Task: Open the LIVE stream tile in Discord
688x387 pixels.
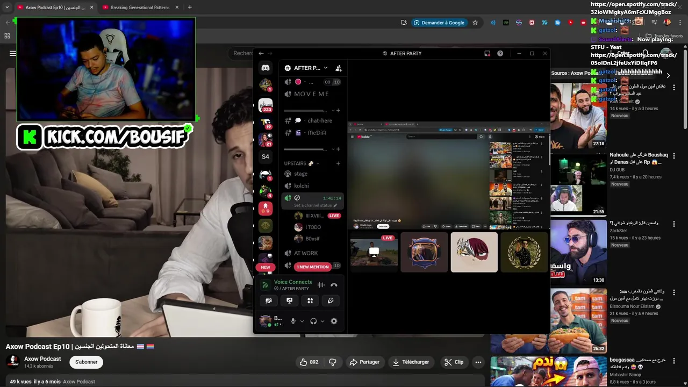Action: 374,252
